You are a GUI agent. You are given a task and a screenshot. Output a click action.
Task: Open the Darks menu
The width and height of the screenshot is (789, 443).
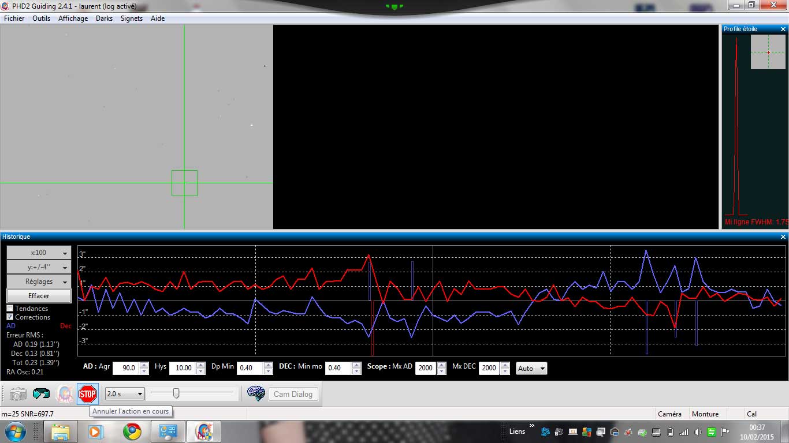[x=105, y=18]
